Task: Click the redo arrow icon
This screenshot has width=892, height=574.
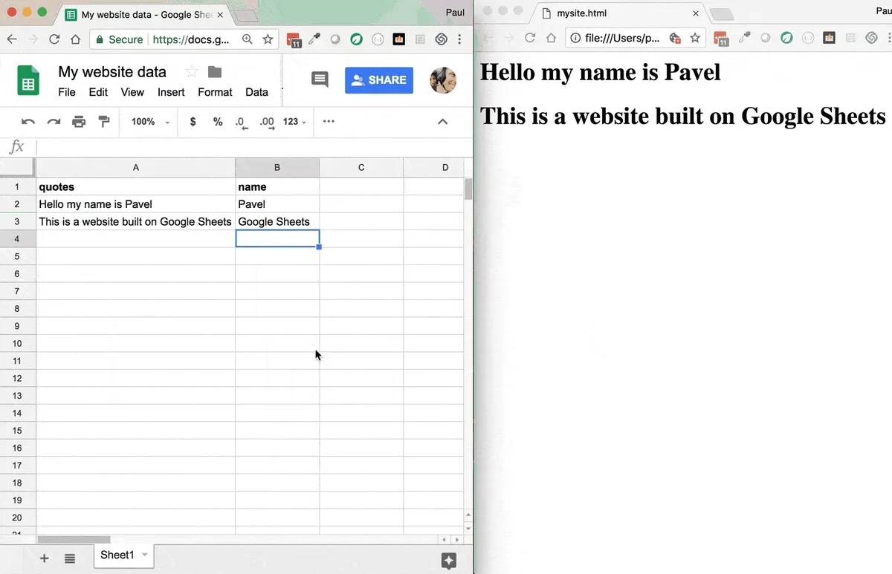Action: point(54,122)
